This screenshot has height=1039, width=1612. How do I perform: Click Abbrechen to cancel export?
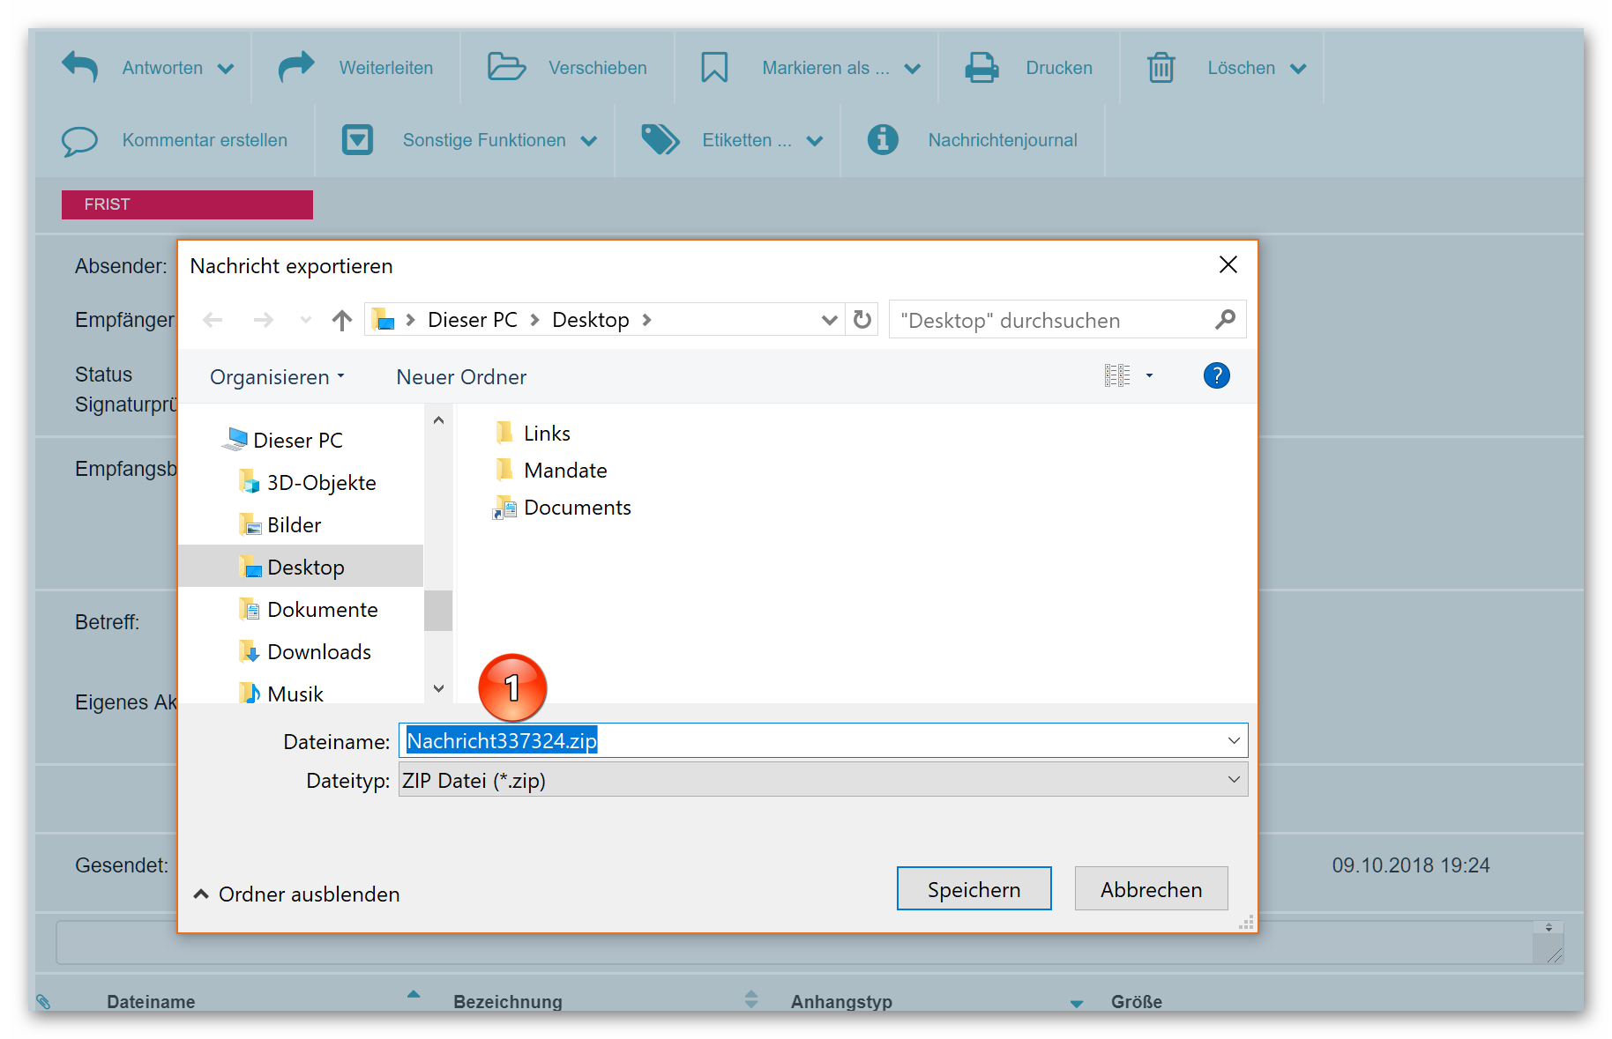click(x=1150, y=889)
